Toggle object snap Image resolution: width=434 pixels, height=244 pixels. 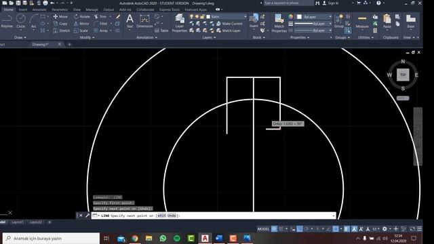click(x=336, y=229)
